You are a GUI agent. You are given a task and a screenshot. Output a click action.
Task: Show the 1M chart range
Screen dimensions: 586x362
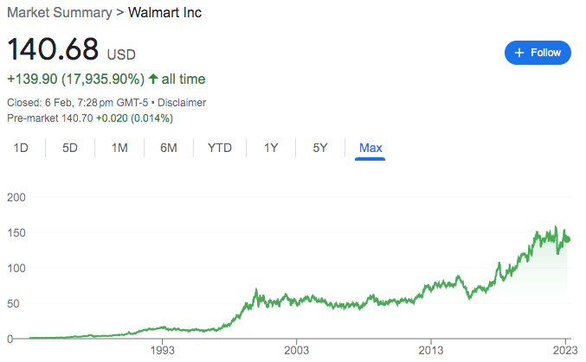point(119,148)
